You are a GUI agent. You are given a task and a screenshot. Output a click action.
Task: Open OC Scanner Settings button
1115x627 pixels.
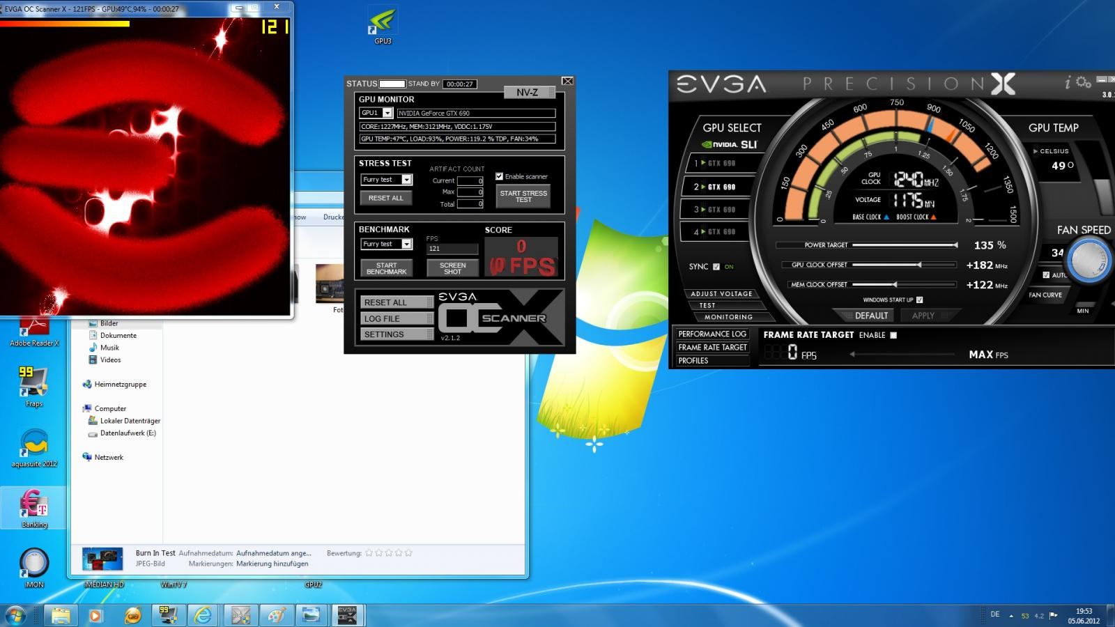(x=397, y=334)
